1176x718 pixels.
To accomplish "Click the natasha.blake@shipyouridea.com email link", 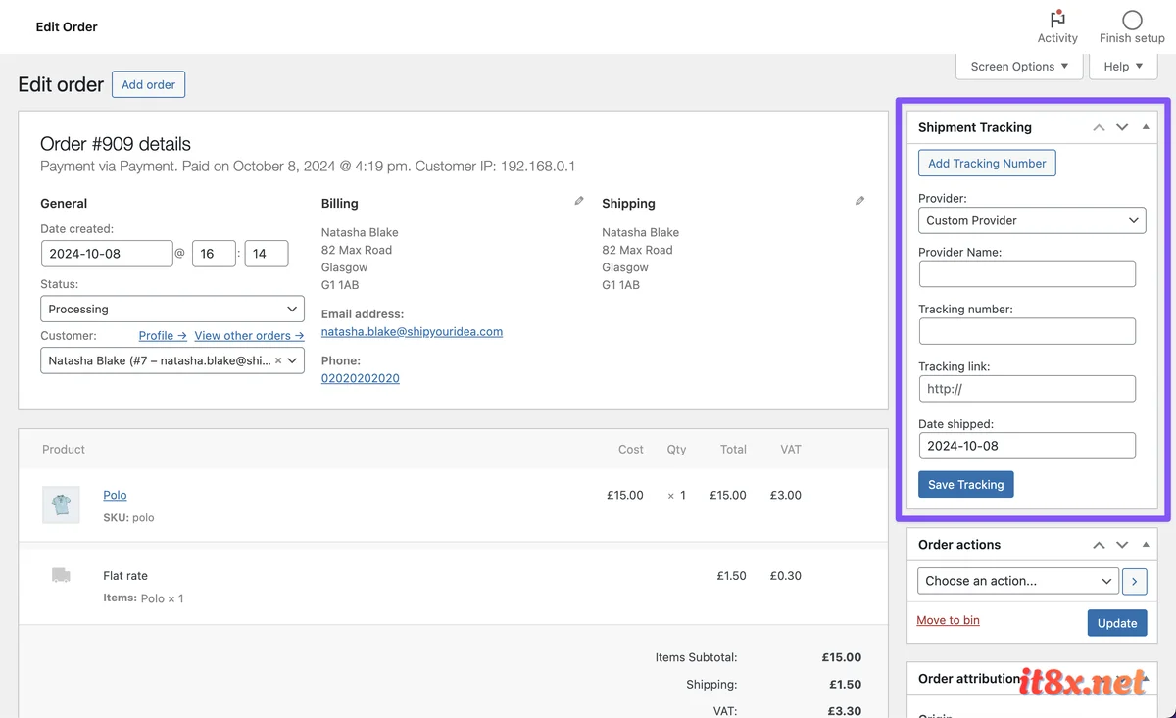I will (x=412, y=331).
